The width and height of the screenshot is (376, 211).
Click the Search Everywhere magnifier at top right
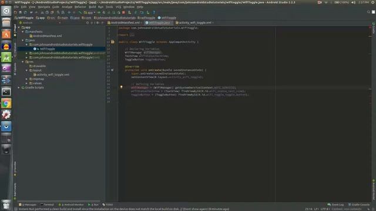click(368, 12)
